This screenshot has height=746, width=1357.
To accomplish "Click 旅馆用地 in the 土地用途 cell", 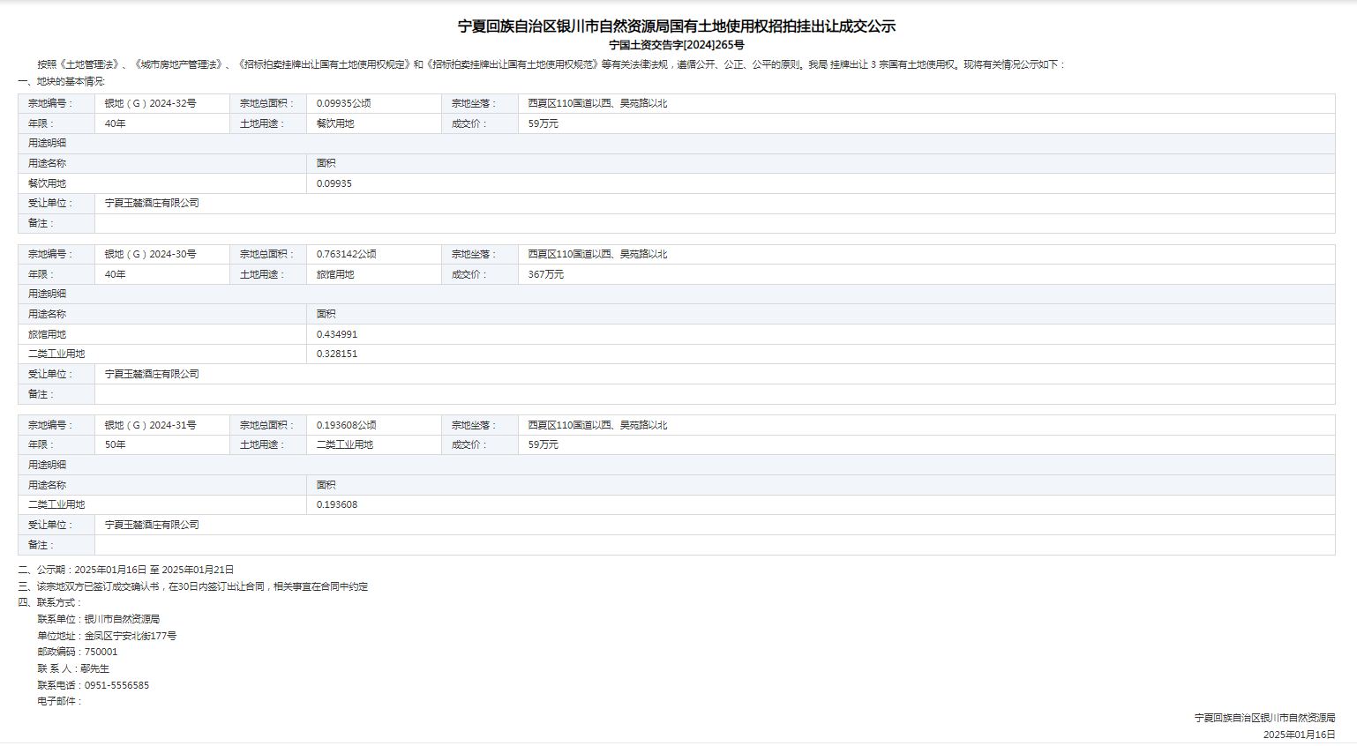I will (335, 274).
